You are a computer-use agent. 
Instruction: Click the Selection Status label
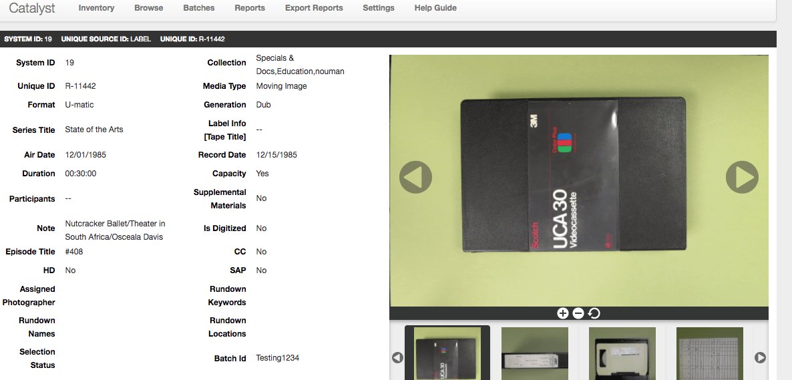[x=37, y=358]
